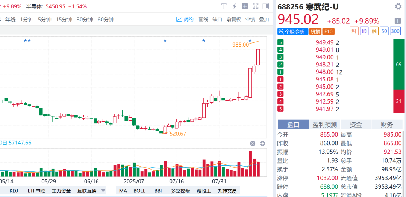This screenshot has width=406, height=197.
Task: Activate 画线 drawing tools
Action: click(203, 20)
